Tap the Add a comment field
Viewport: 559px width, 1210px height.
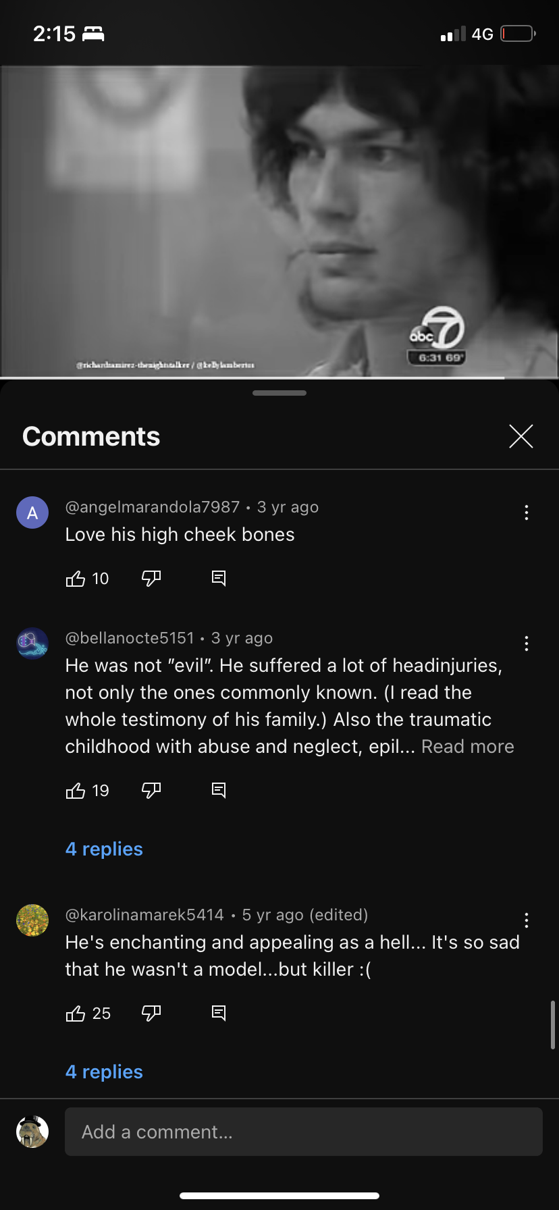[304, 1132]
